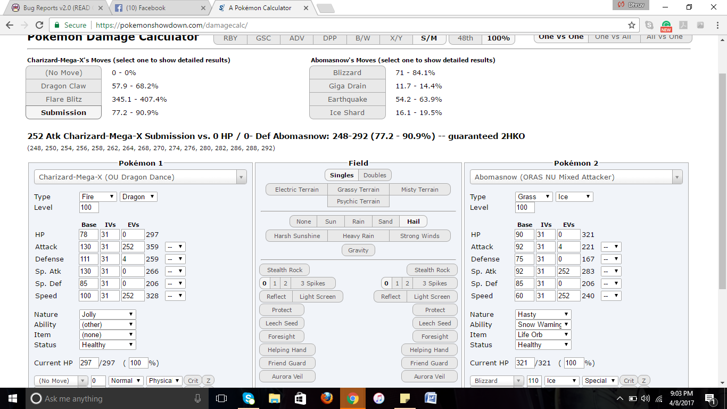Image resolution: width=727 pixels, height=409 pixels.
Task: Click the volume icon in system tray
Action: (x=646, y=398)
